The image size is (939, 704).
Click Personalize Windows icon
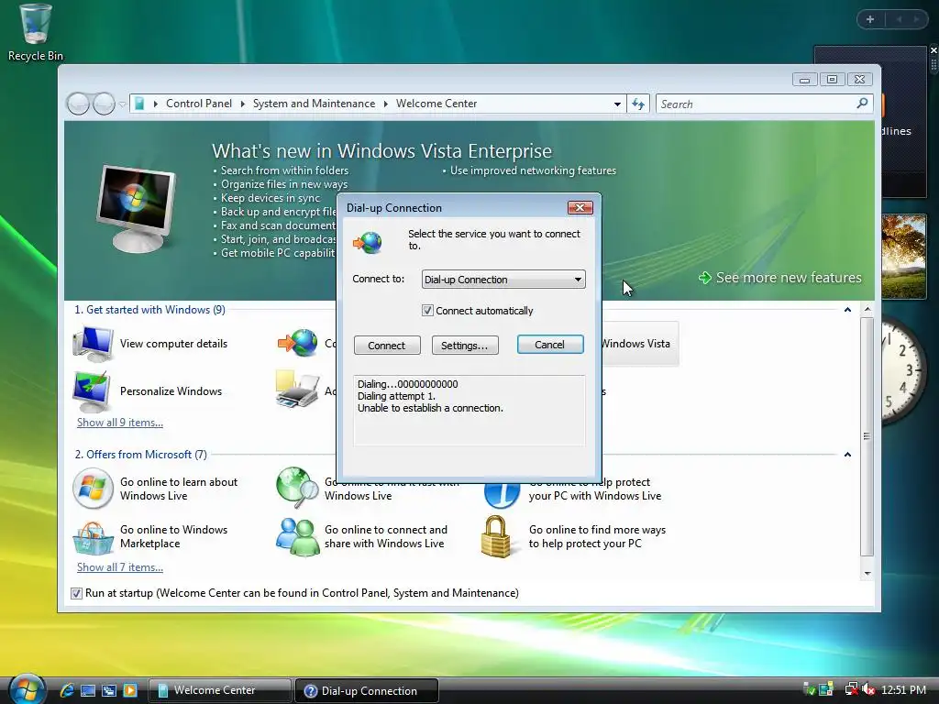pos(92,390)
